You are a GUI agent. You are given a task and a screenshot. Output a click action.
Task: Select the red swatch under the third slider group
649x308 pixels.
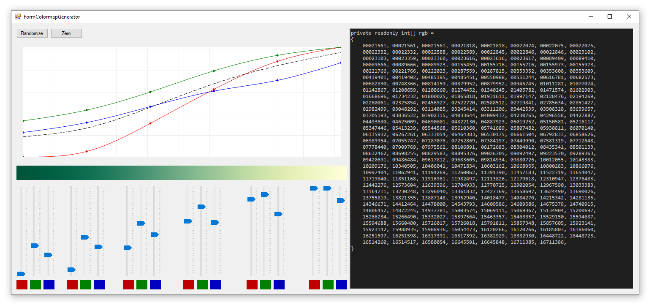click(128, 285)
